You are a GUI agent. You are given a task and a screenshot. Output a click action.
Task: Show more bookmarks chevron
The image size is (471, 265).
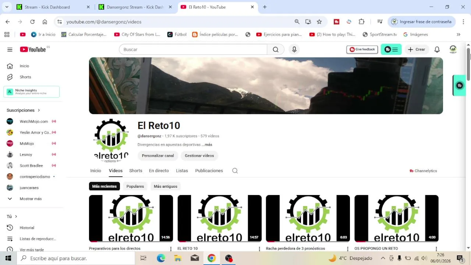458,34
